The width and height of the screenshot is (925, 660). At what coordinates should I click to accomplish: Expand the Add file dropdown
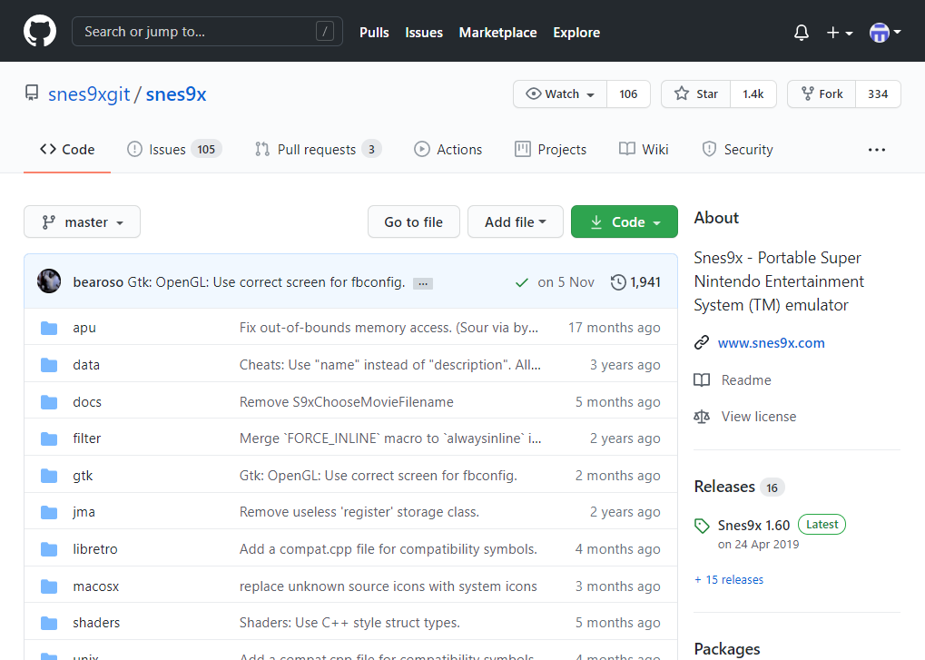(515, 222)
